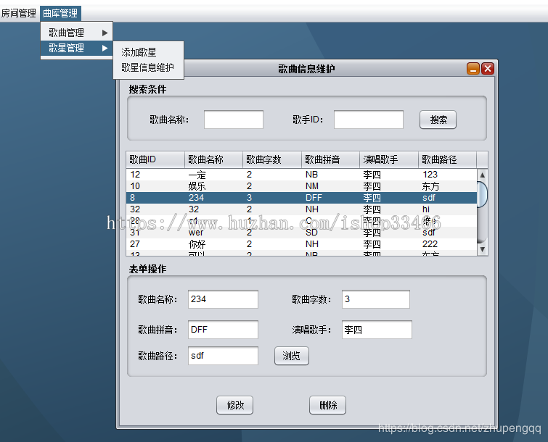
Task: Select the row with song ID 12
Action: coord(302,175)
